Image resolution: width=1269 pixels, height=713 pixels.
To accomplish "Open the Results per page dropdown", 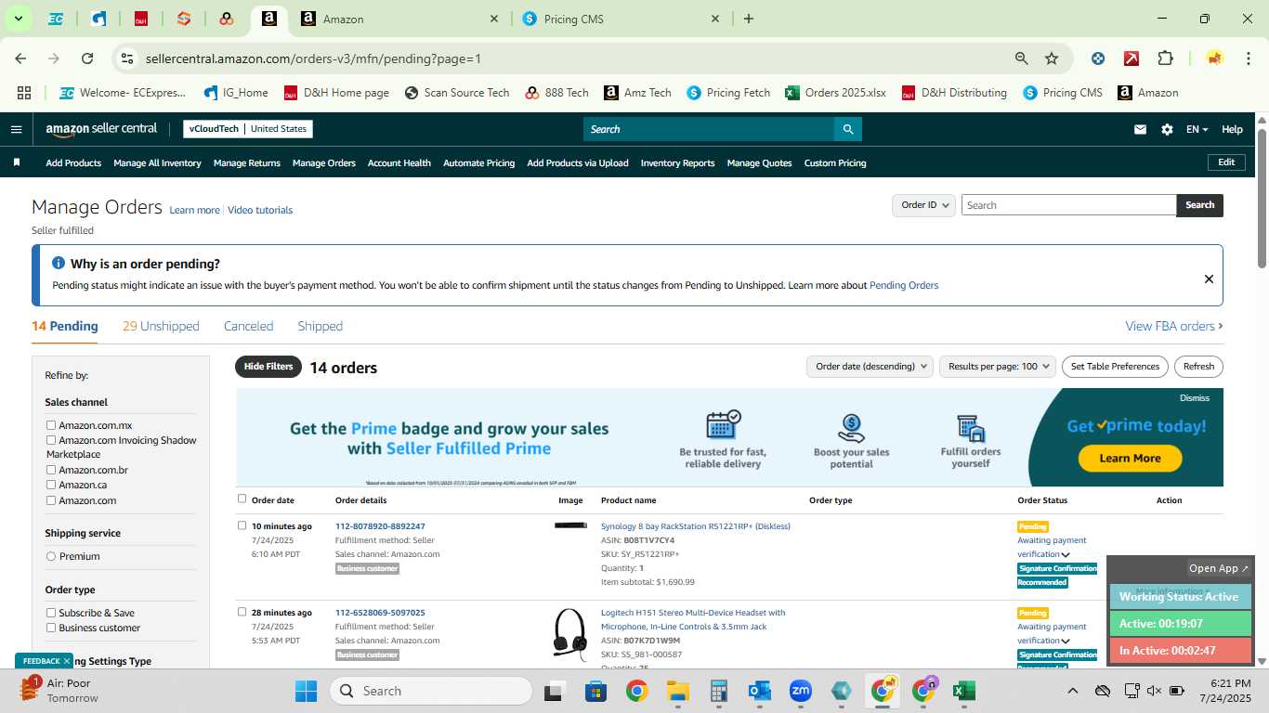I will click(998, 367).
